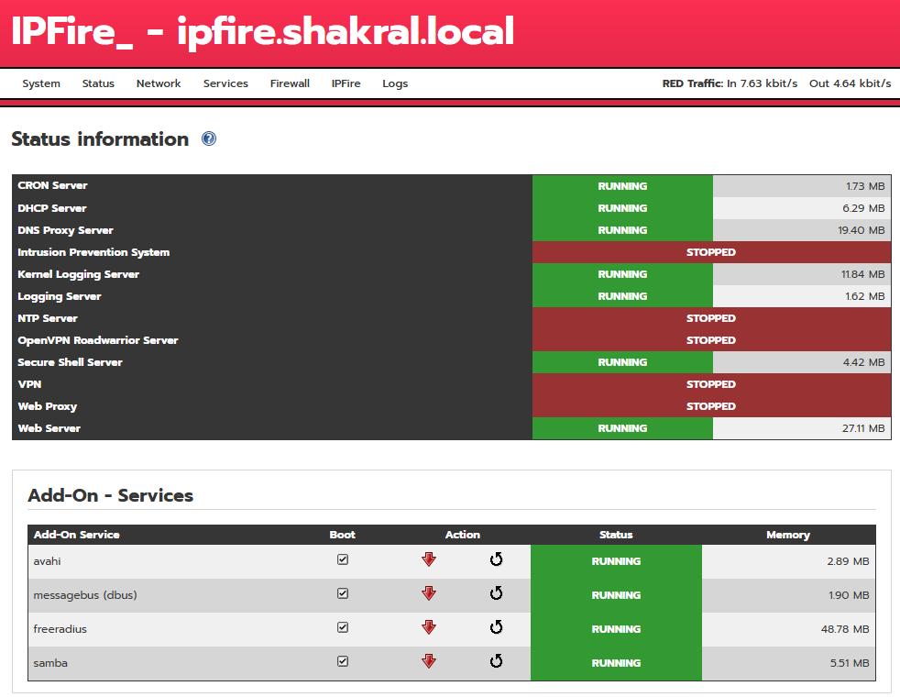Click the In 7.63 kbit/s traffic value
This screenshot has height=697, width=900.
point(763,83)
